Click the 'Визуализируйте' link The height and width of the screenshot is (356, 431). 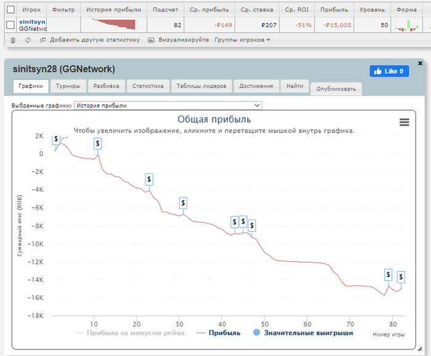[x=183, y=40]
